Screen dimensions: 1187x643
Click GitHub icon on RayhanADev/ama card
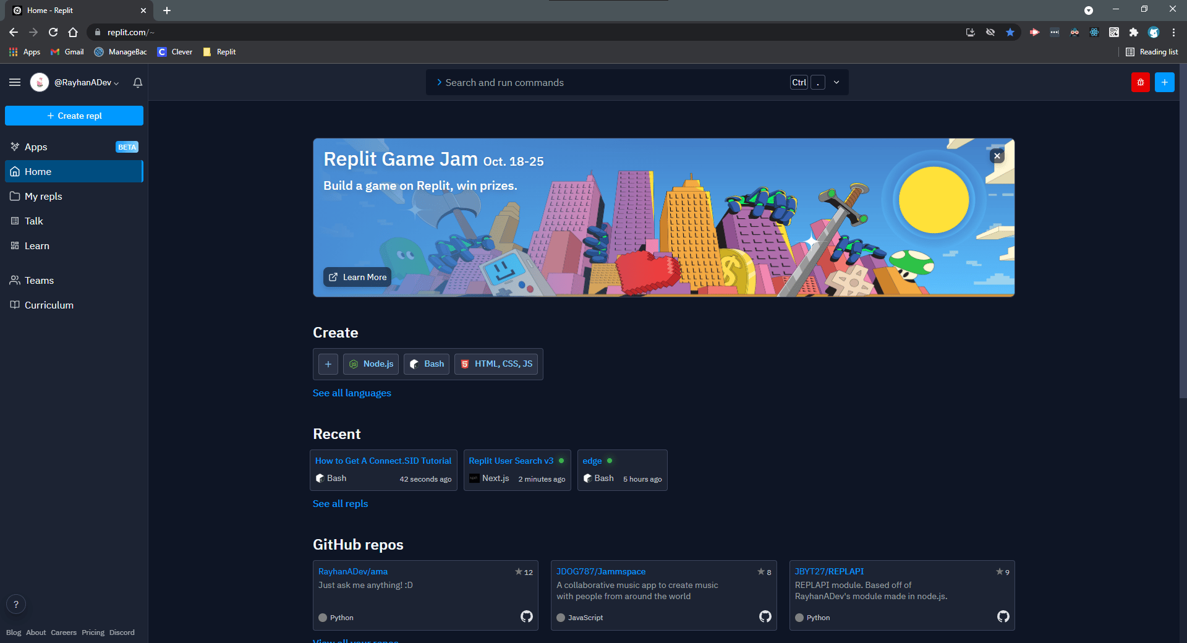click(x=527, y=616)
